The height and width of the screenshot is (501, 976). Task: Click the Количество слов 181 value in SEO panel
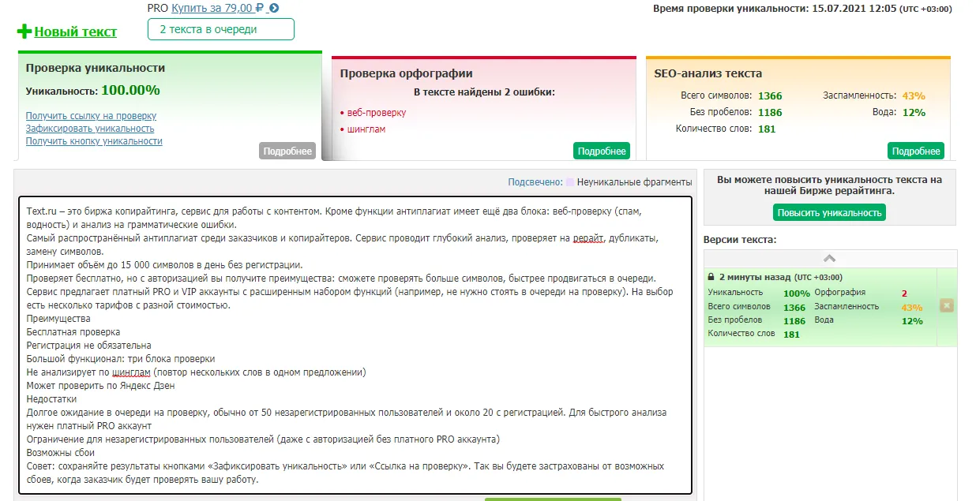767,129
